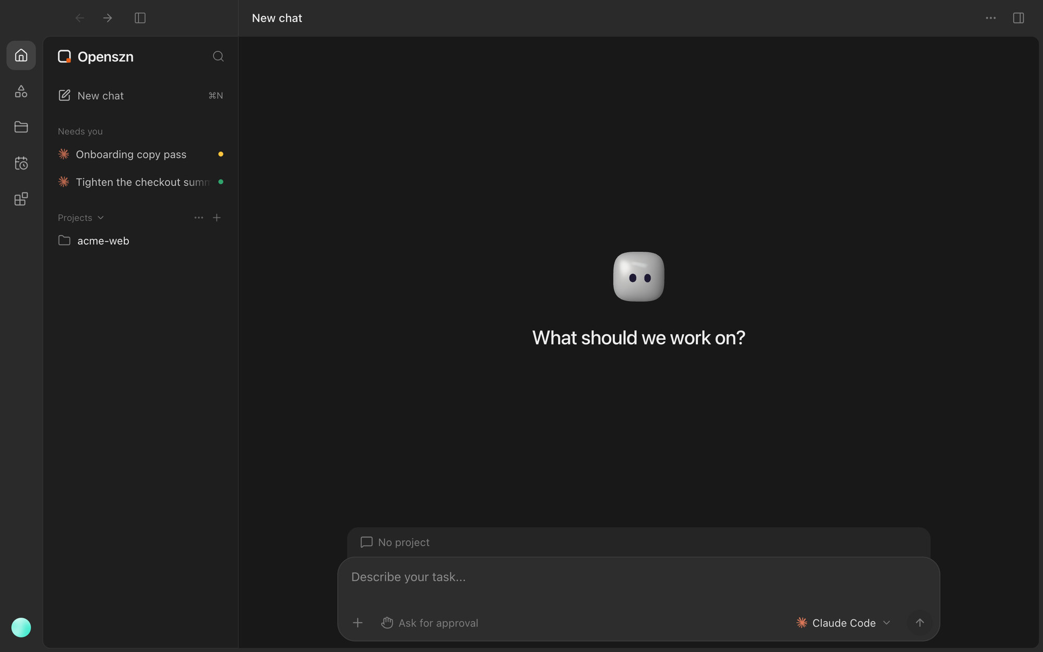Go back with the left arrow
The height and width of the screenshot is (652, 1043).
point(80,18)
